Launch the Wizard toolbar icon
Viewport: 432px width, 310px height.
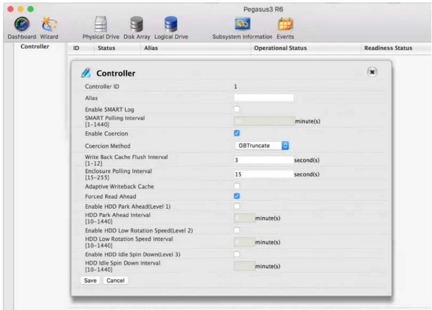pyautogui.click(x=49, y=28)
